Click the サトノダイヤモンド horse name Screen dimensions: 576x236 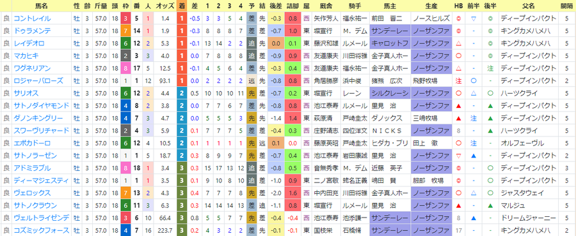41,106
